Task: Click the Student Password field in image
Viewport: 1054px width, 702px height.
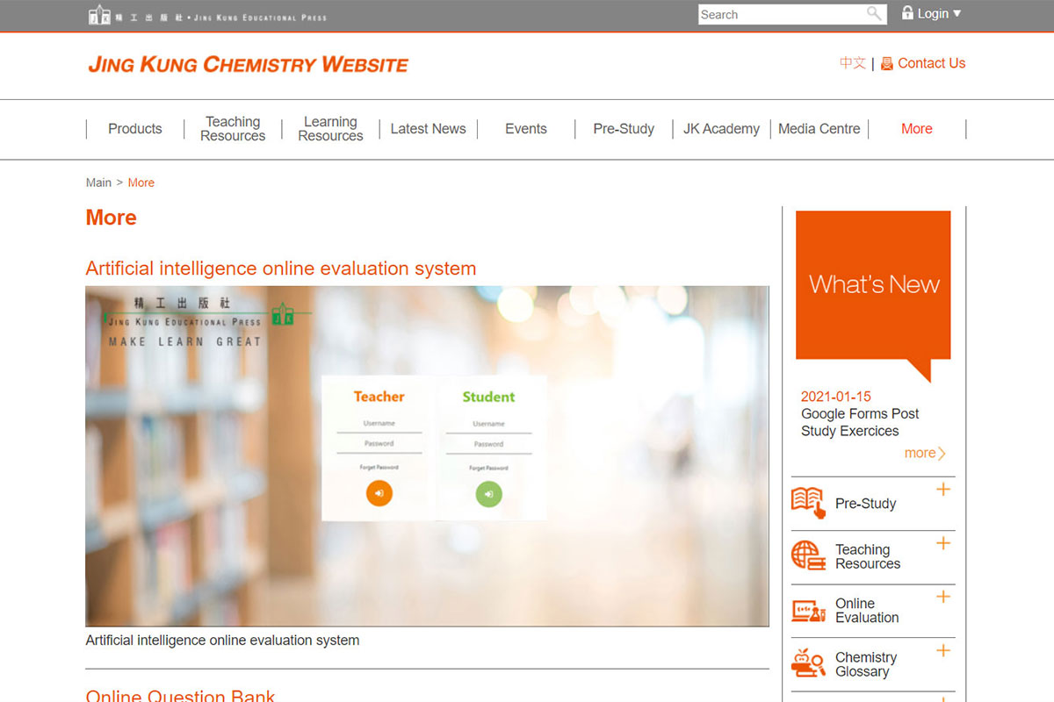Action: click(488, 444)
